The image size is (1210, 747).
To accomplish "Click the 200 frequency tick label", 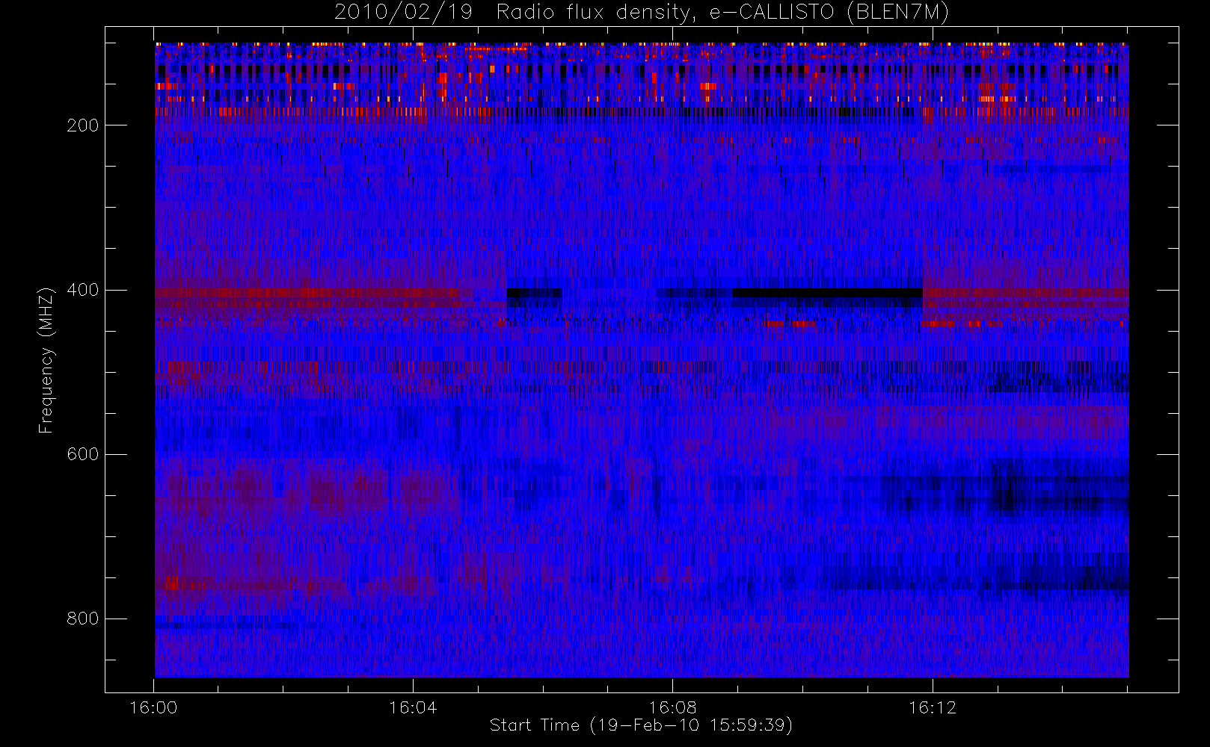I will 82,125.
